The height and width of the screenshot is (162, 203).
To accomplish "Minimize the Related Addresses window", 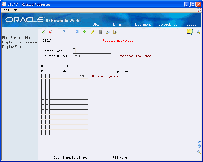I will (187, 4).
